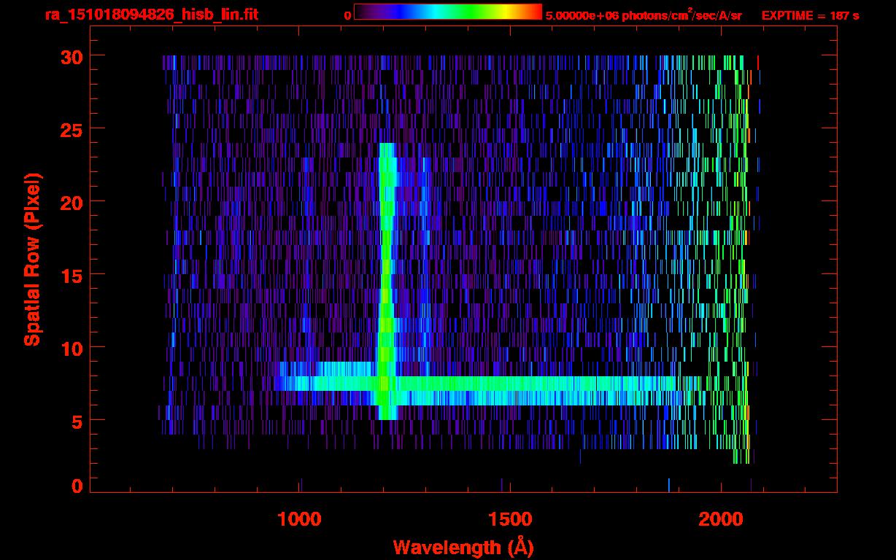Click the 0 spatial row tick label
The height and width of the screenshot is (560, 896).
tap(77, 486)
